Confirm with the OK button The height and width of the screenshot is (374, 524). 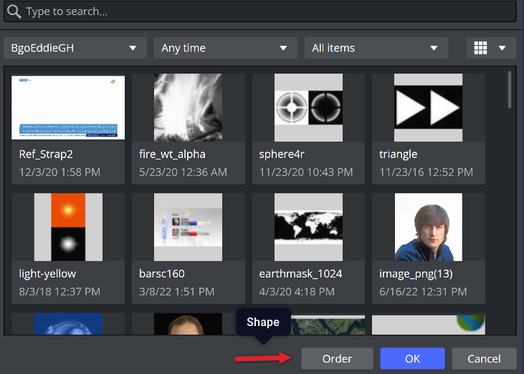click(x=412, y=358)
